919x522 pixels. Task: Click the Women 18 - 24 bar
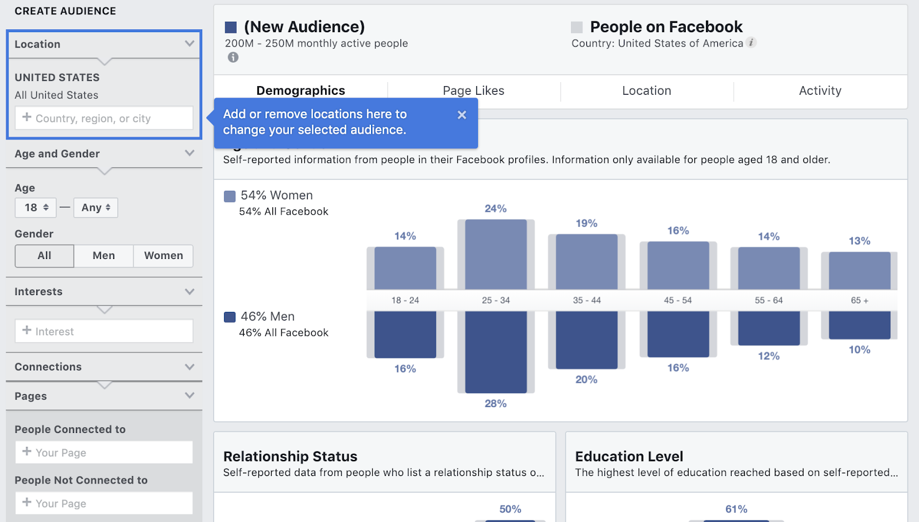click(x=406, y=268)
